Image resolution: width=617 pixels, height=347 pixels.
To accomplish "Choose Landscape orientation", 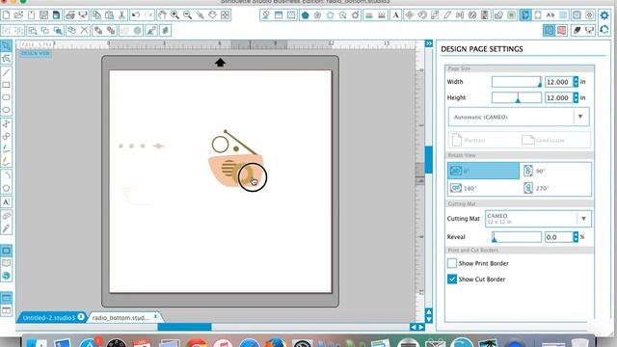I will click(543, 140).
